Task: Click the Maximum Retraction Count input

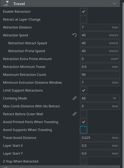Action: [100, 75]
